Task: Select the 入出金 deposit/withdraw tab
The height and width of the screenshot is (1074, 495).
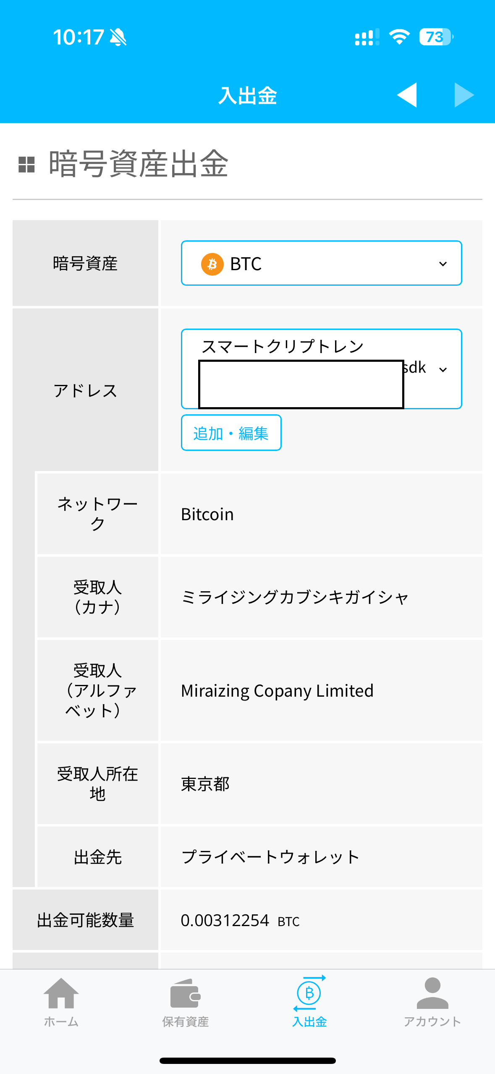Action: tap(309, 1002)
